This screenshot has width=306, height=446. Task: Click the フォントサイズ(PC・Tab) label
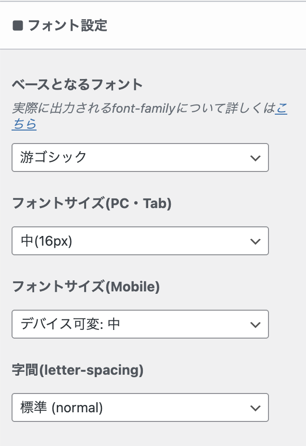(92, 204)
